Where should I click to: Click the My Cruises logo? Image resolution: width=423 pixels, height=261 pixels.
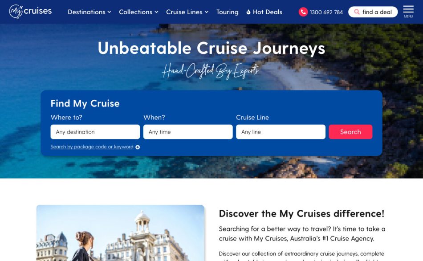(x=30, y=12)
